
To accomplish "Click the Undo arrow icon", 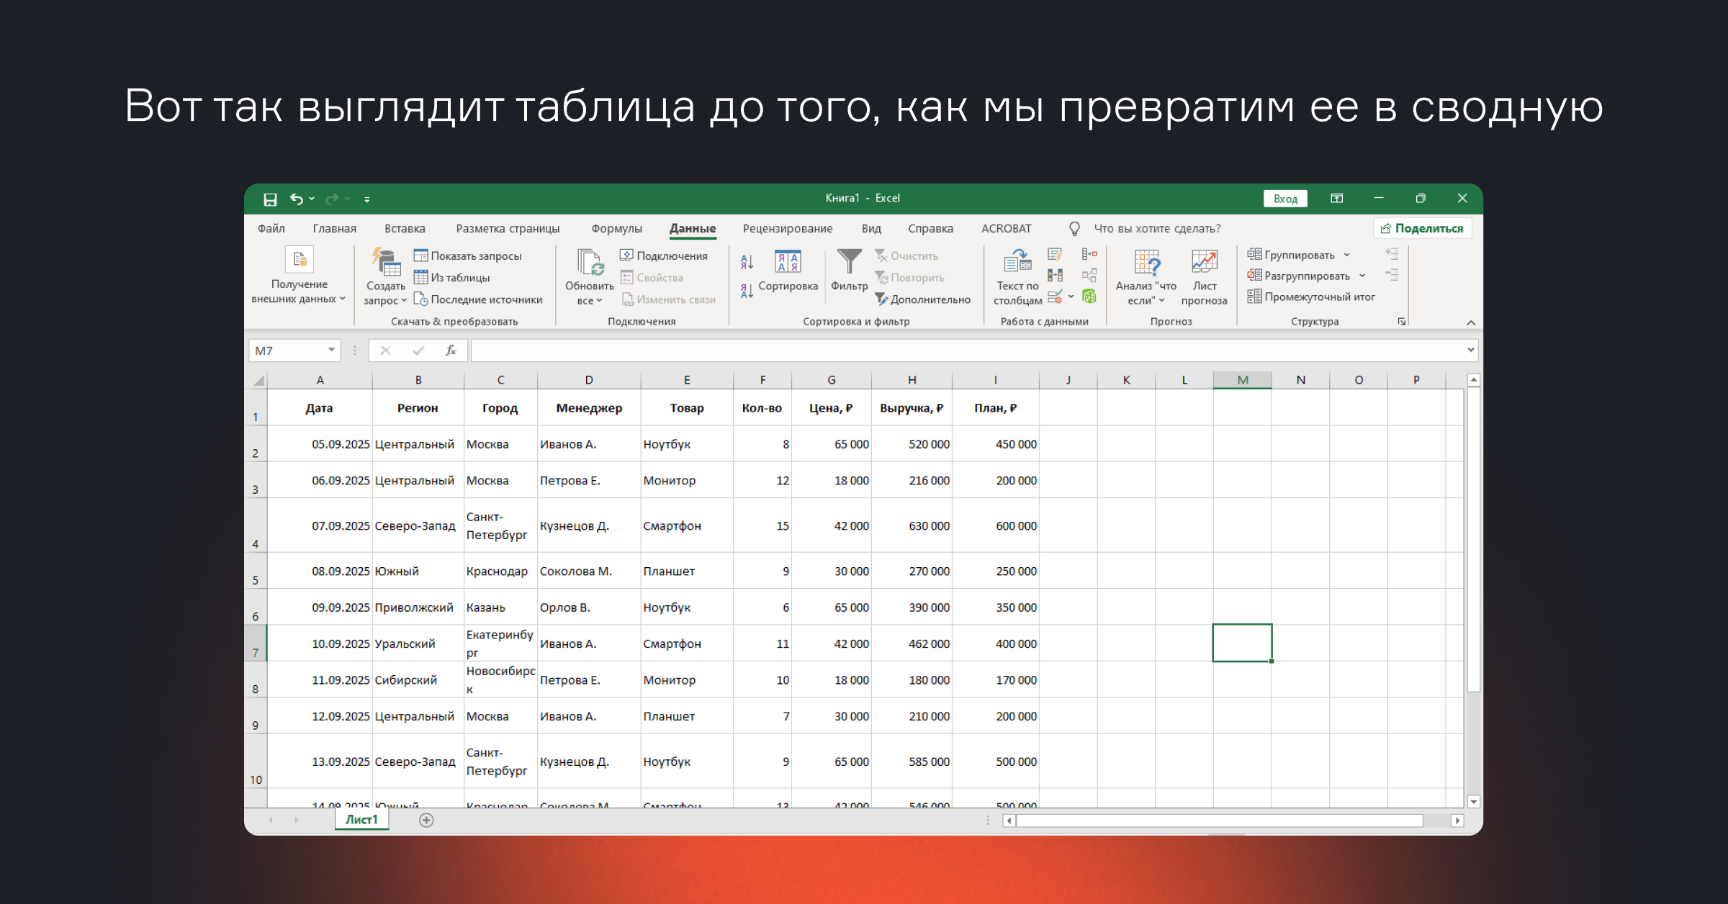I will click(296, 199).
